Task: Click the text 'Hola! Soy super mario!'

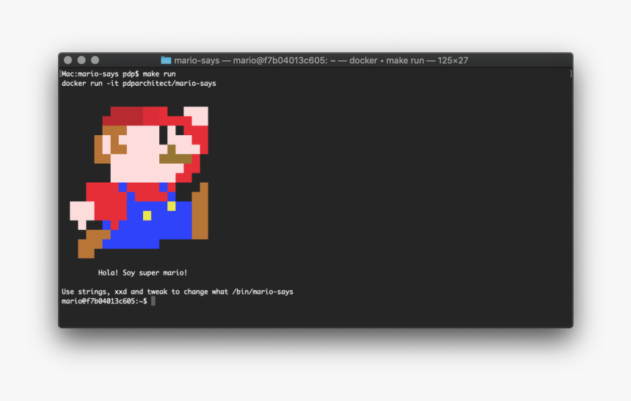Action: pos(142,272)
